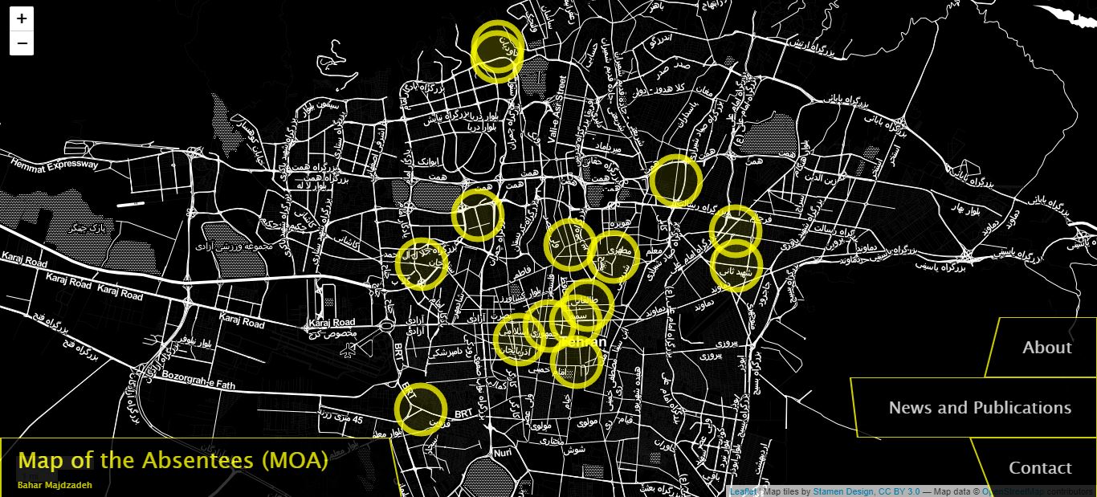Click the Map of the Absentees title
This screenshot has width=1097, height=497.
click(173, 461)
